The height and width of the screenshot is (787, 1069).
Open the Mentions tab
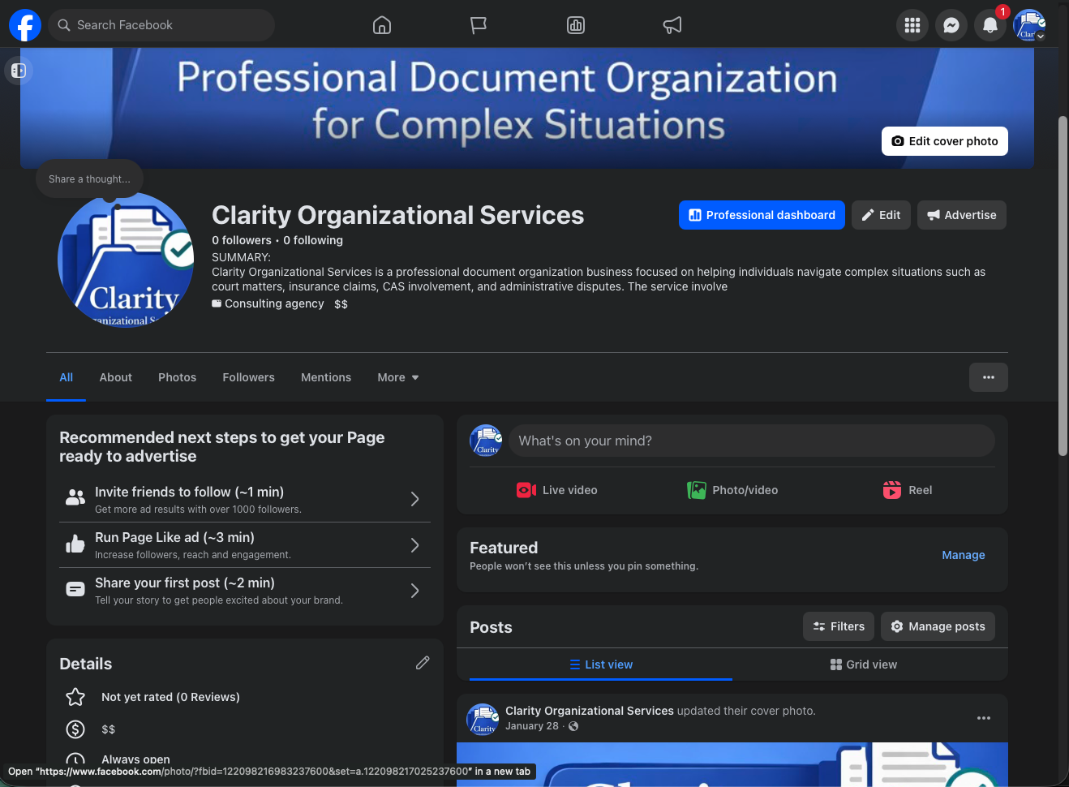(325, 377)
